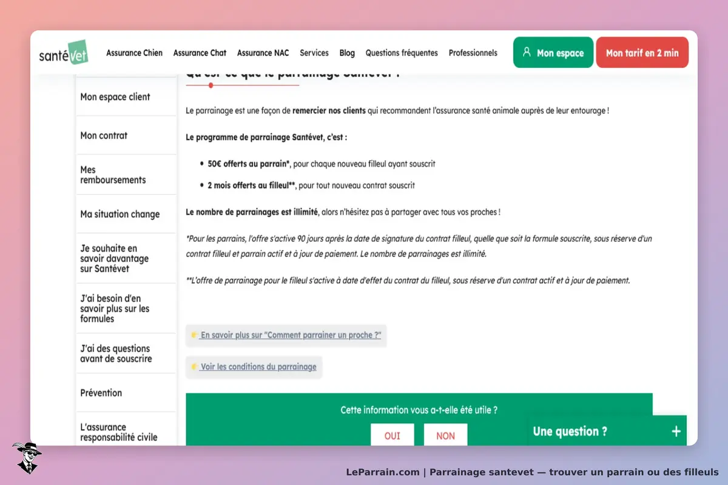Screen dimensions: 728x485
Task: Open J'ai des questions avant de souscrire
Action: 126,353
